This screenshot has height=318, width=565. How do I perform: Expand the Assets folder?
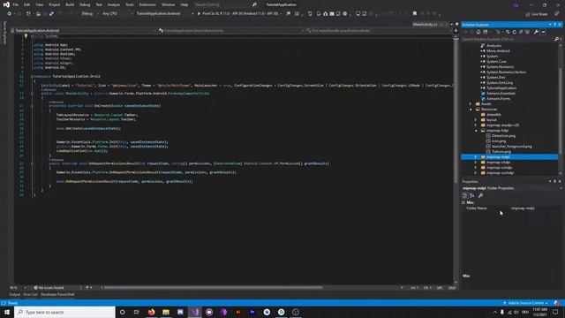(471, 104)
